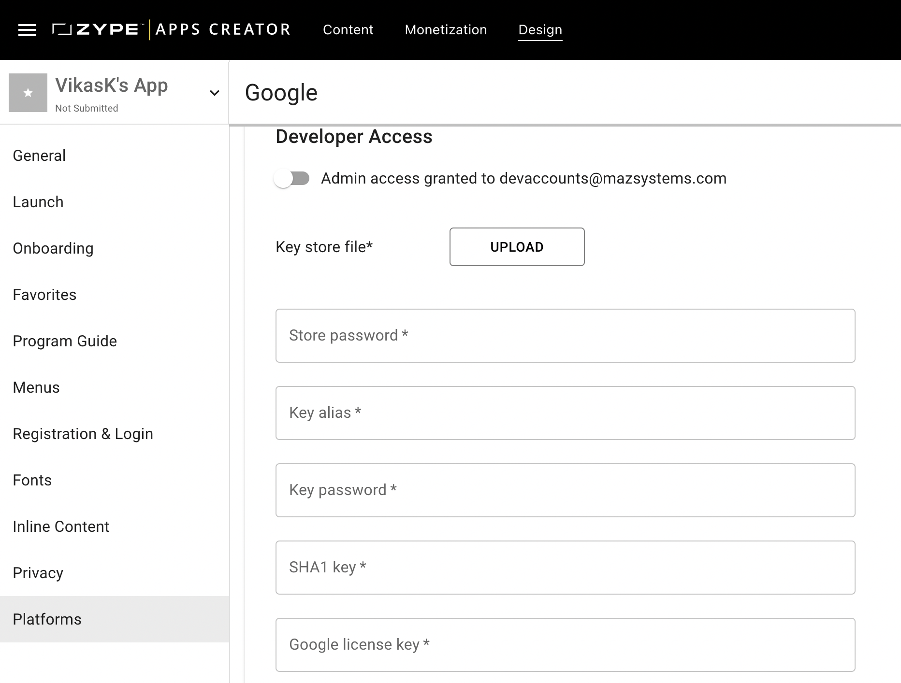Select the Design tab
The height and width of the screenshot is (683, 901).
(x=540, y=29)
